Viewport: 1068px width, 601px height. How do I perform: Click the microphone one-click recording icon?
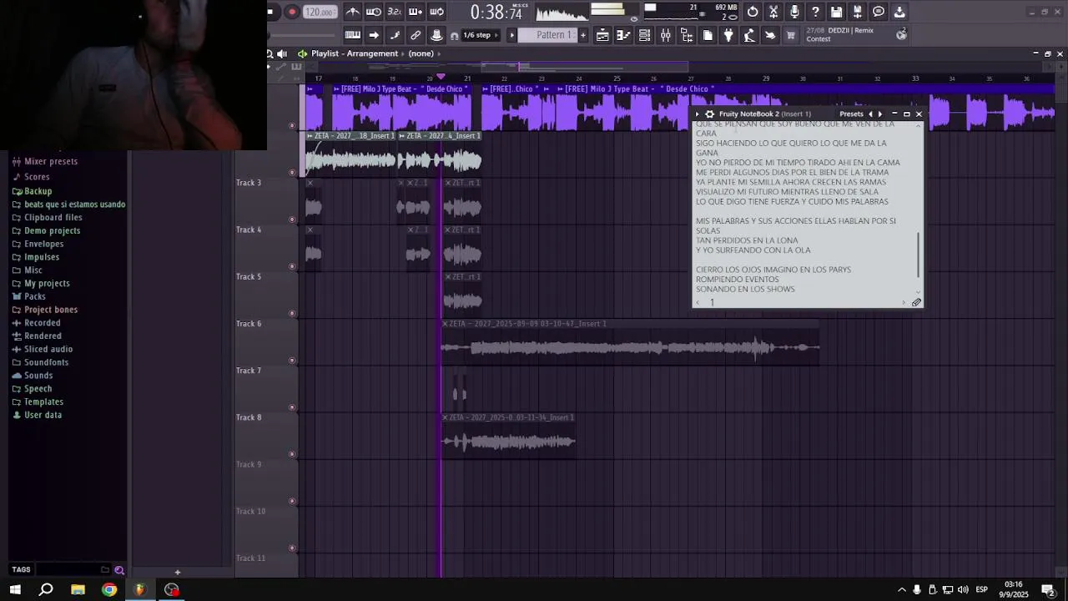794,12
